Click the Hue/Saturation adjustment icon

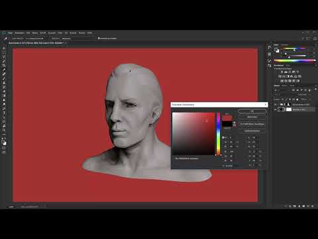tap(280, 76)
